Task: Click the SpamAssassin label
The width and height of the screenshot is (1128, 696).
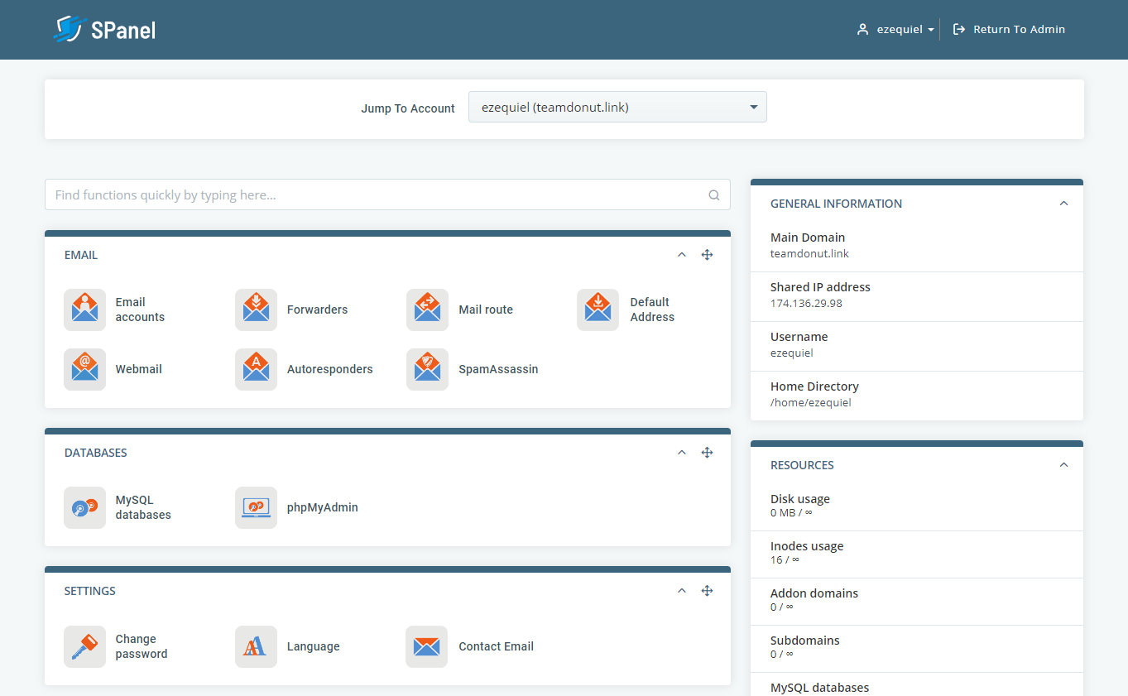Action: 498,369
